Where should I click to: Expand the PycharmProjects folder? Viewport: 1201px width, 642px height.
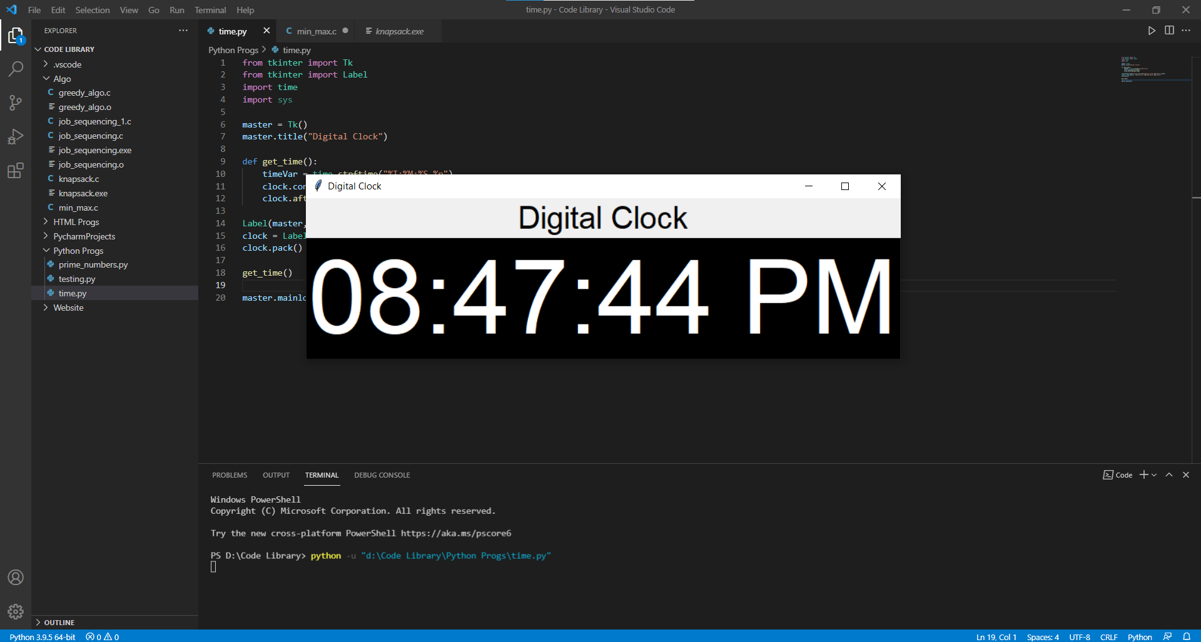pyautogui.click(x=115, y=236)
